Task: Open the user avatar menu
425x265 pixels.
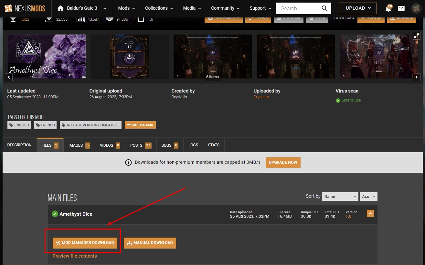Action: point(416,8)
